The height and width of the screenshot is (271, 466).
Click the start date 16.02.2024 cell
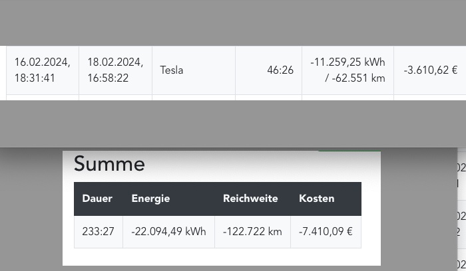[x=43, y=70]
